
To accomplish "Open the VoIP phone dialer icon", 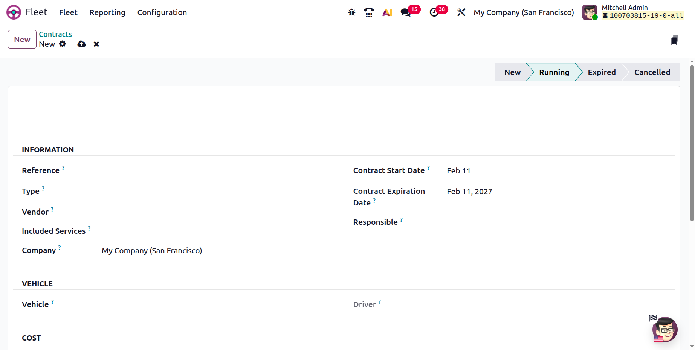I will click(369, 12).
